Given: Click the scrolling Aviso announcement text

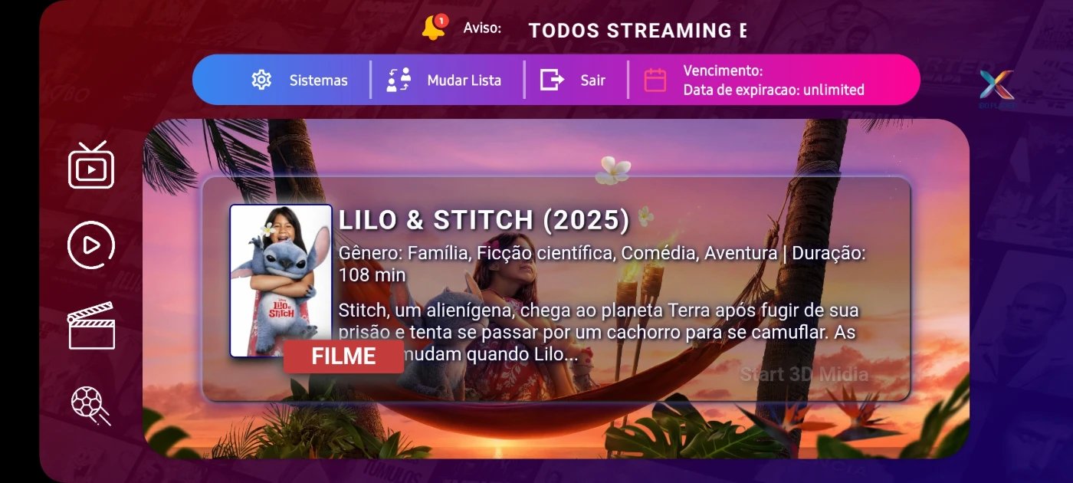Looking at the screenshot, I should coord(637,31).
